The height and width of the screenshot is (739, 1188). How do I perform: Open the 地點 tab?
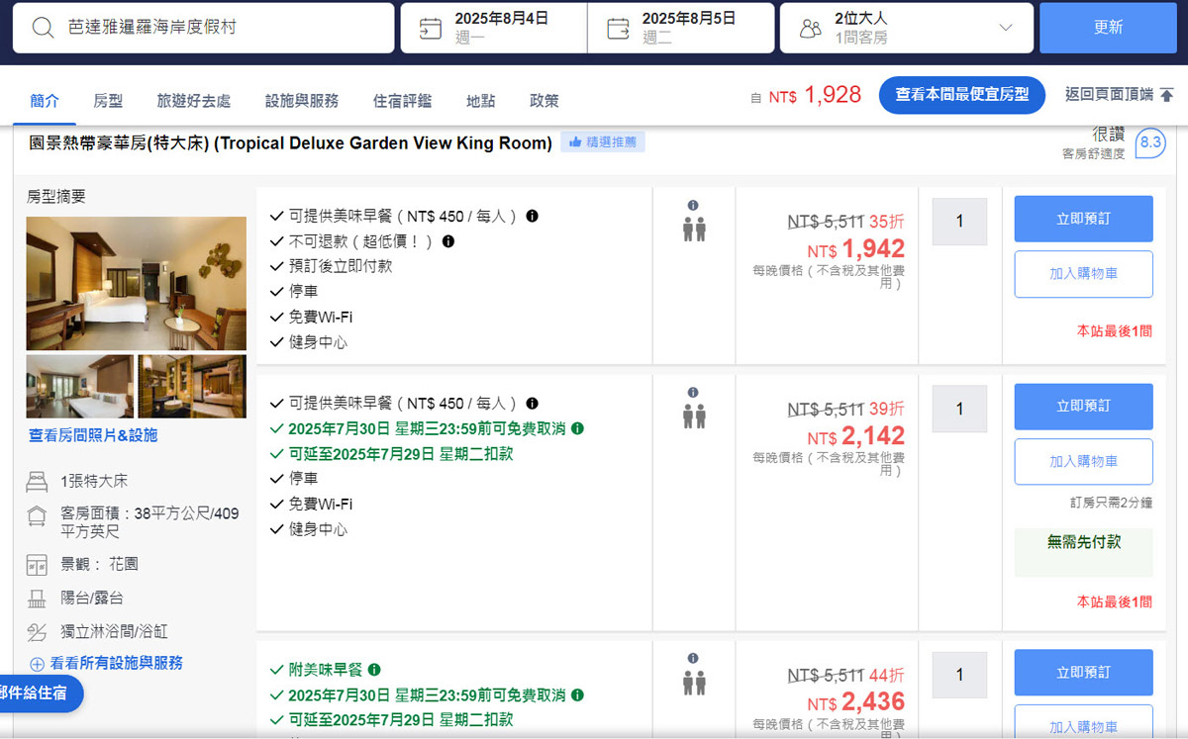pos(480,101)
